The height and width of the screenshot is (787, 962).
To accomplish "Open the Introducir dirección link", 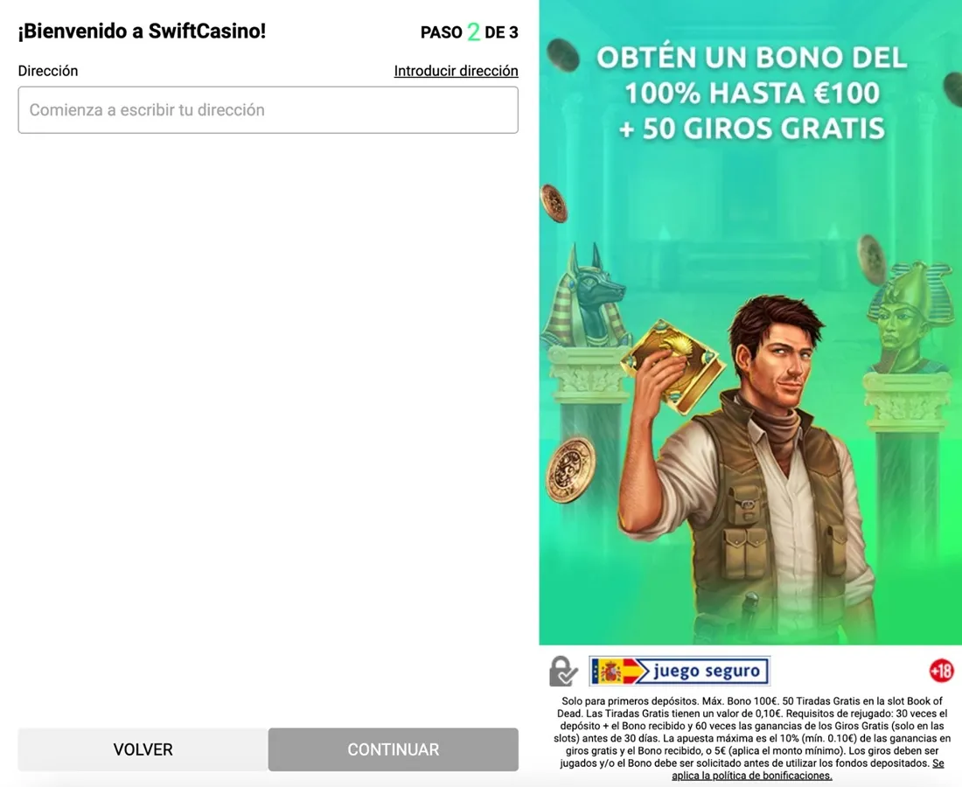I will coord(456,71).
